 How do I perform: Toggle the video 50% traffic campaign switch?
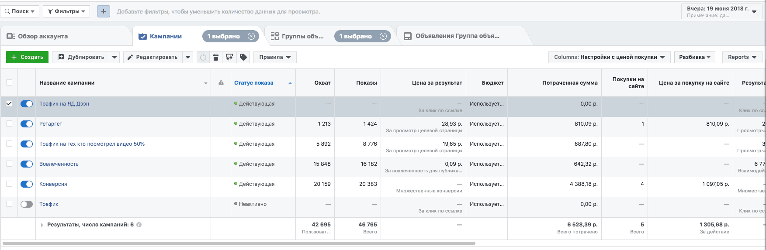tap(27, 144)
